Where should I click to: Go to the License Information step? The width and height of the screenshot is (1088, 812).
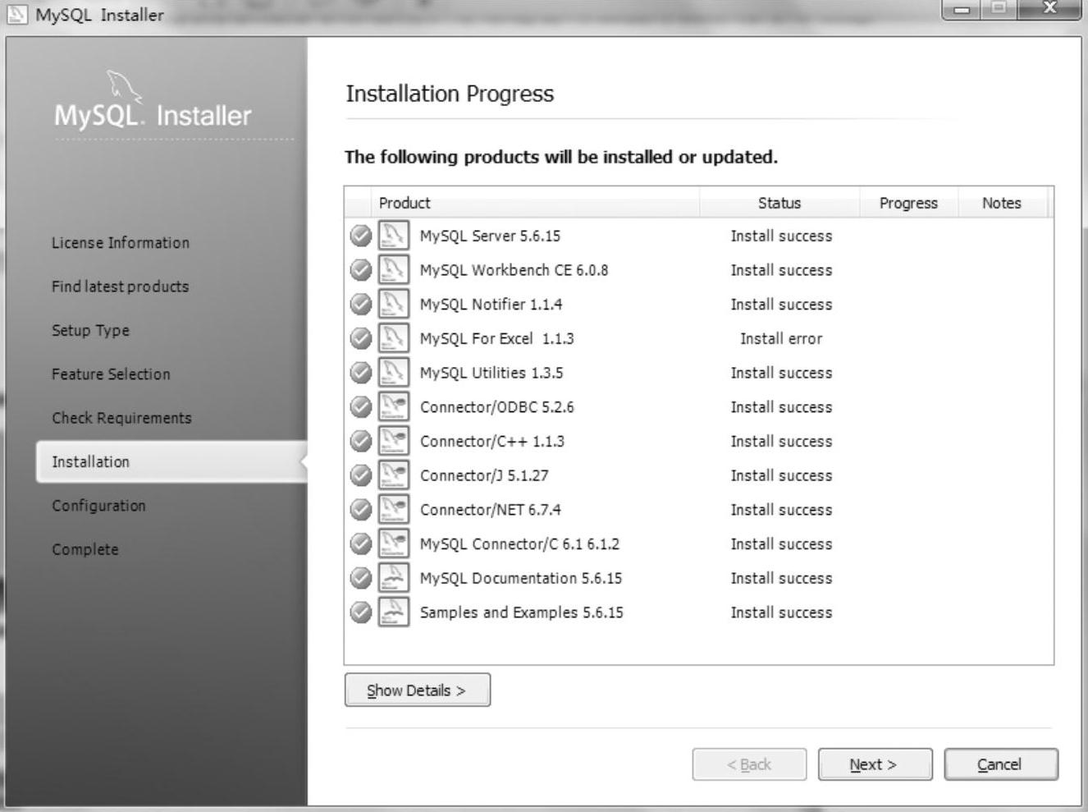coord(121,243)
